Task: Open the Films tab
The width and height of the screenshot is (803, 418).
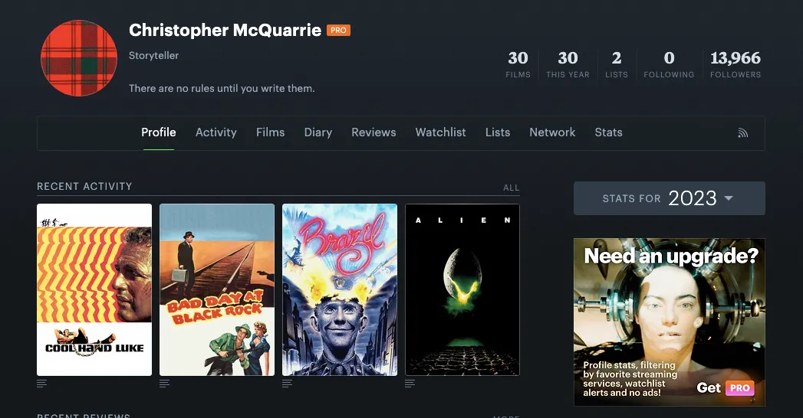Action: tap(271, 132)
